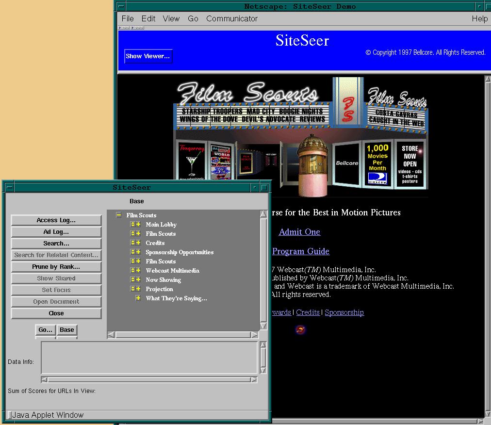Click the small round icon below the footer links
This screenshot has width=491, height=425.
point(300,329)
